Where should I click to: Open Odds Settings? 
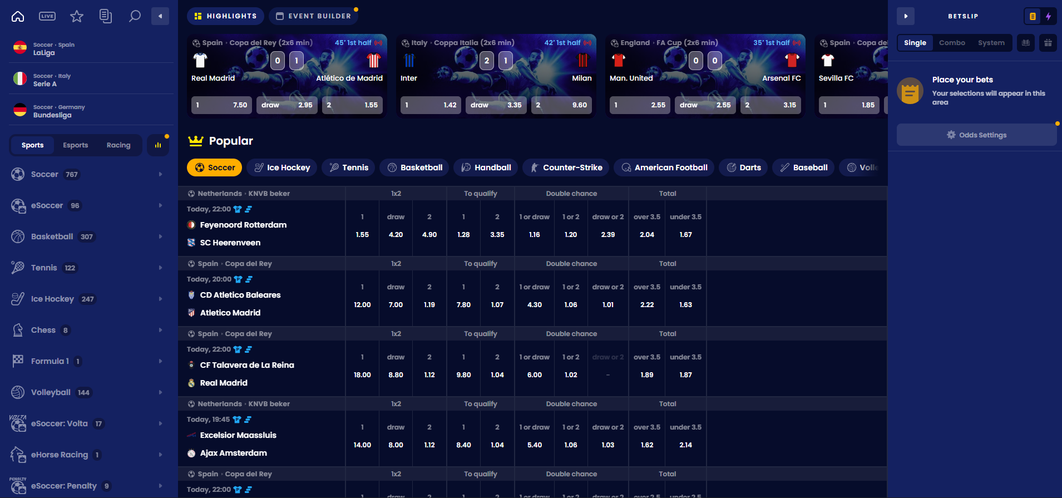977,135
